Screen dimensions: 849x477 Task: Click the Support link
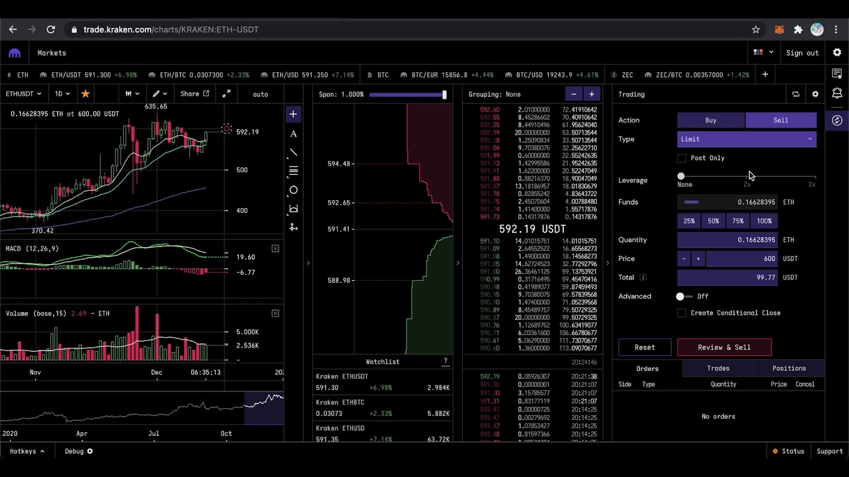tap(830, 452)
